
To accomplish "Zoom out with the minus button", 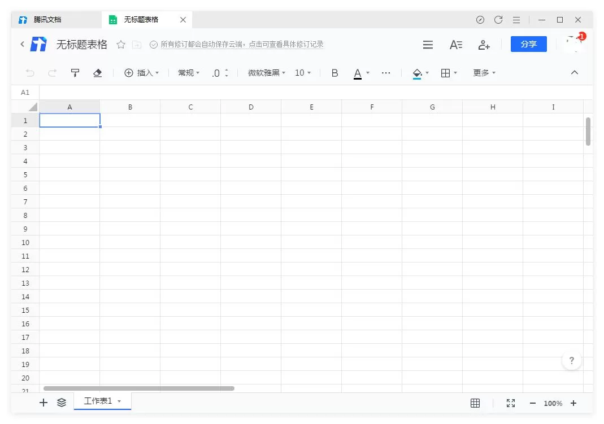I will 533,403.
